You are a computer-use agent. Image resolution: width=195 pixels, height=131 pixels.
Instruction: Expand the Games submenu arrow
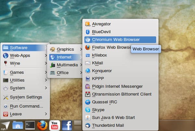[x=46, y=72]
